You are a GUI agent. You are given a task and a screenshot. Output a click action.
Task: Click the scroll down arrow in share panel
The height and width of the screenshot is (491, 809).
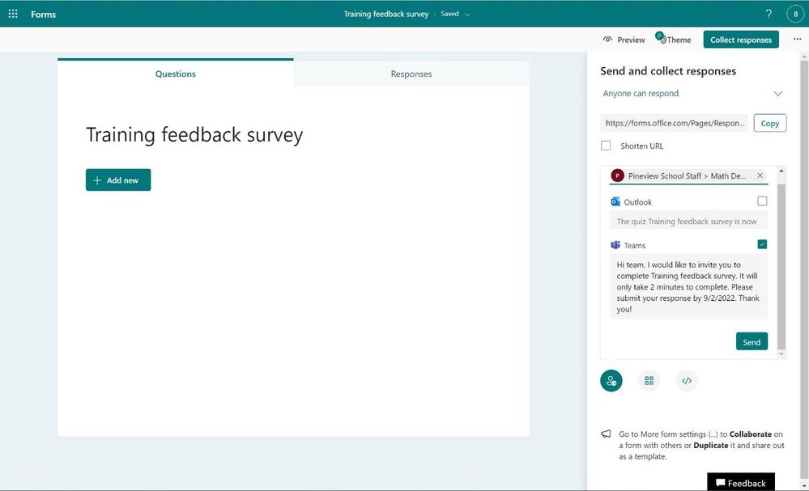coord(781,354)
